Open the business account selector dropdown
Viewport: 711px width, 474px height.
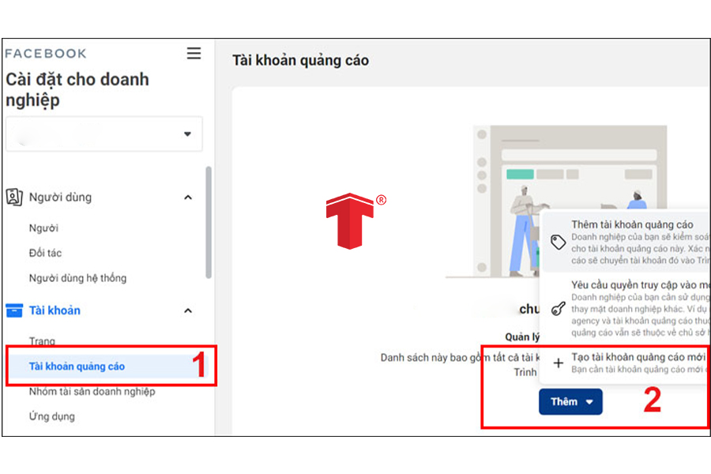103,134
